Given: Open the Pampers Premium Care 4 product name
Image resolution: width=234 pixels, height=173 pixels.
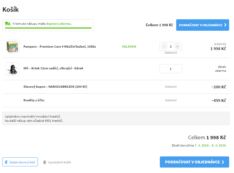Looking at the screenshot, I should pyautogui.click(x=60, y=47).
